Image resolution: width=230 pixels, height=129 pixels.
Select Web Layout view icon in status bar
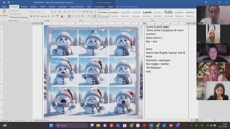point(202,120)
